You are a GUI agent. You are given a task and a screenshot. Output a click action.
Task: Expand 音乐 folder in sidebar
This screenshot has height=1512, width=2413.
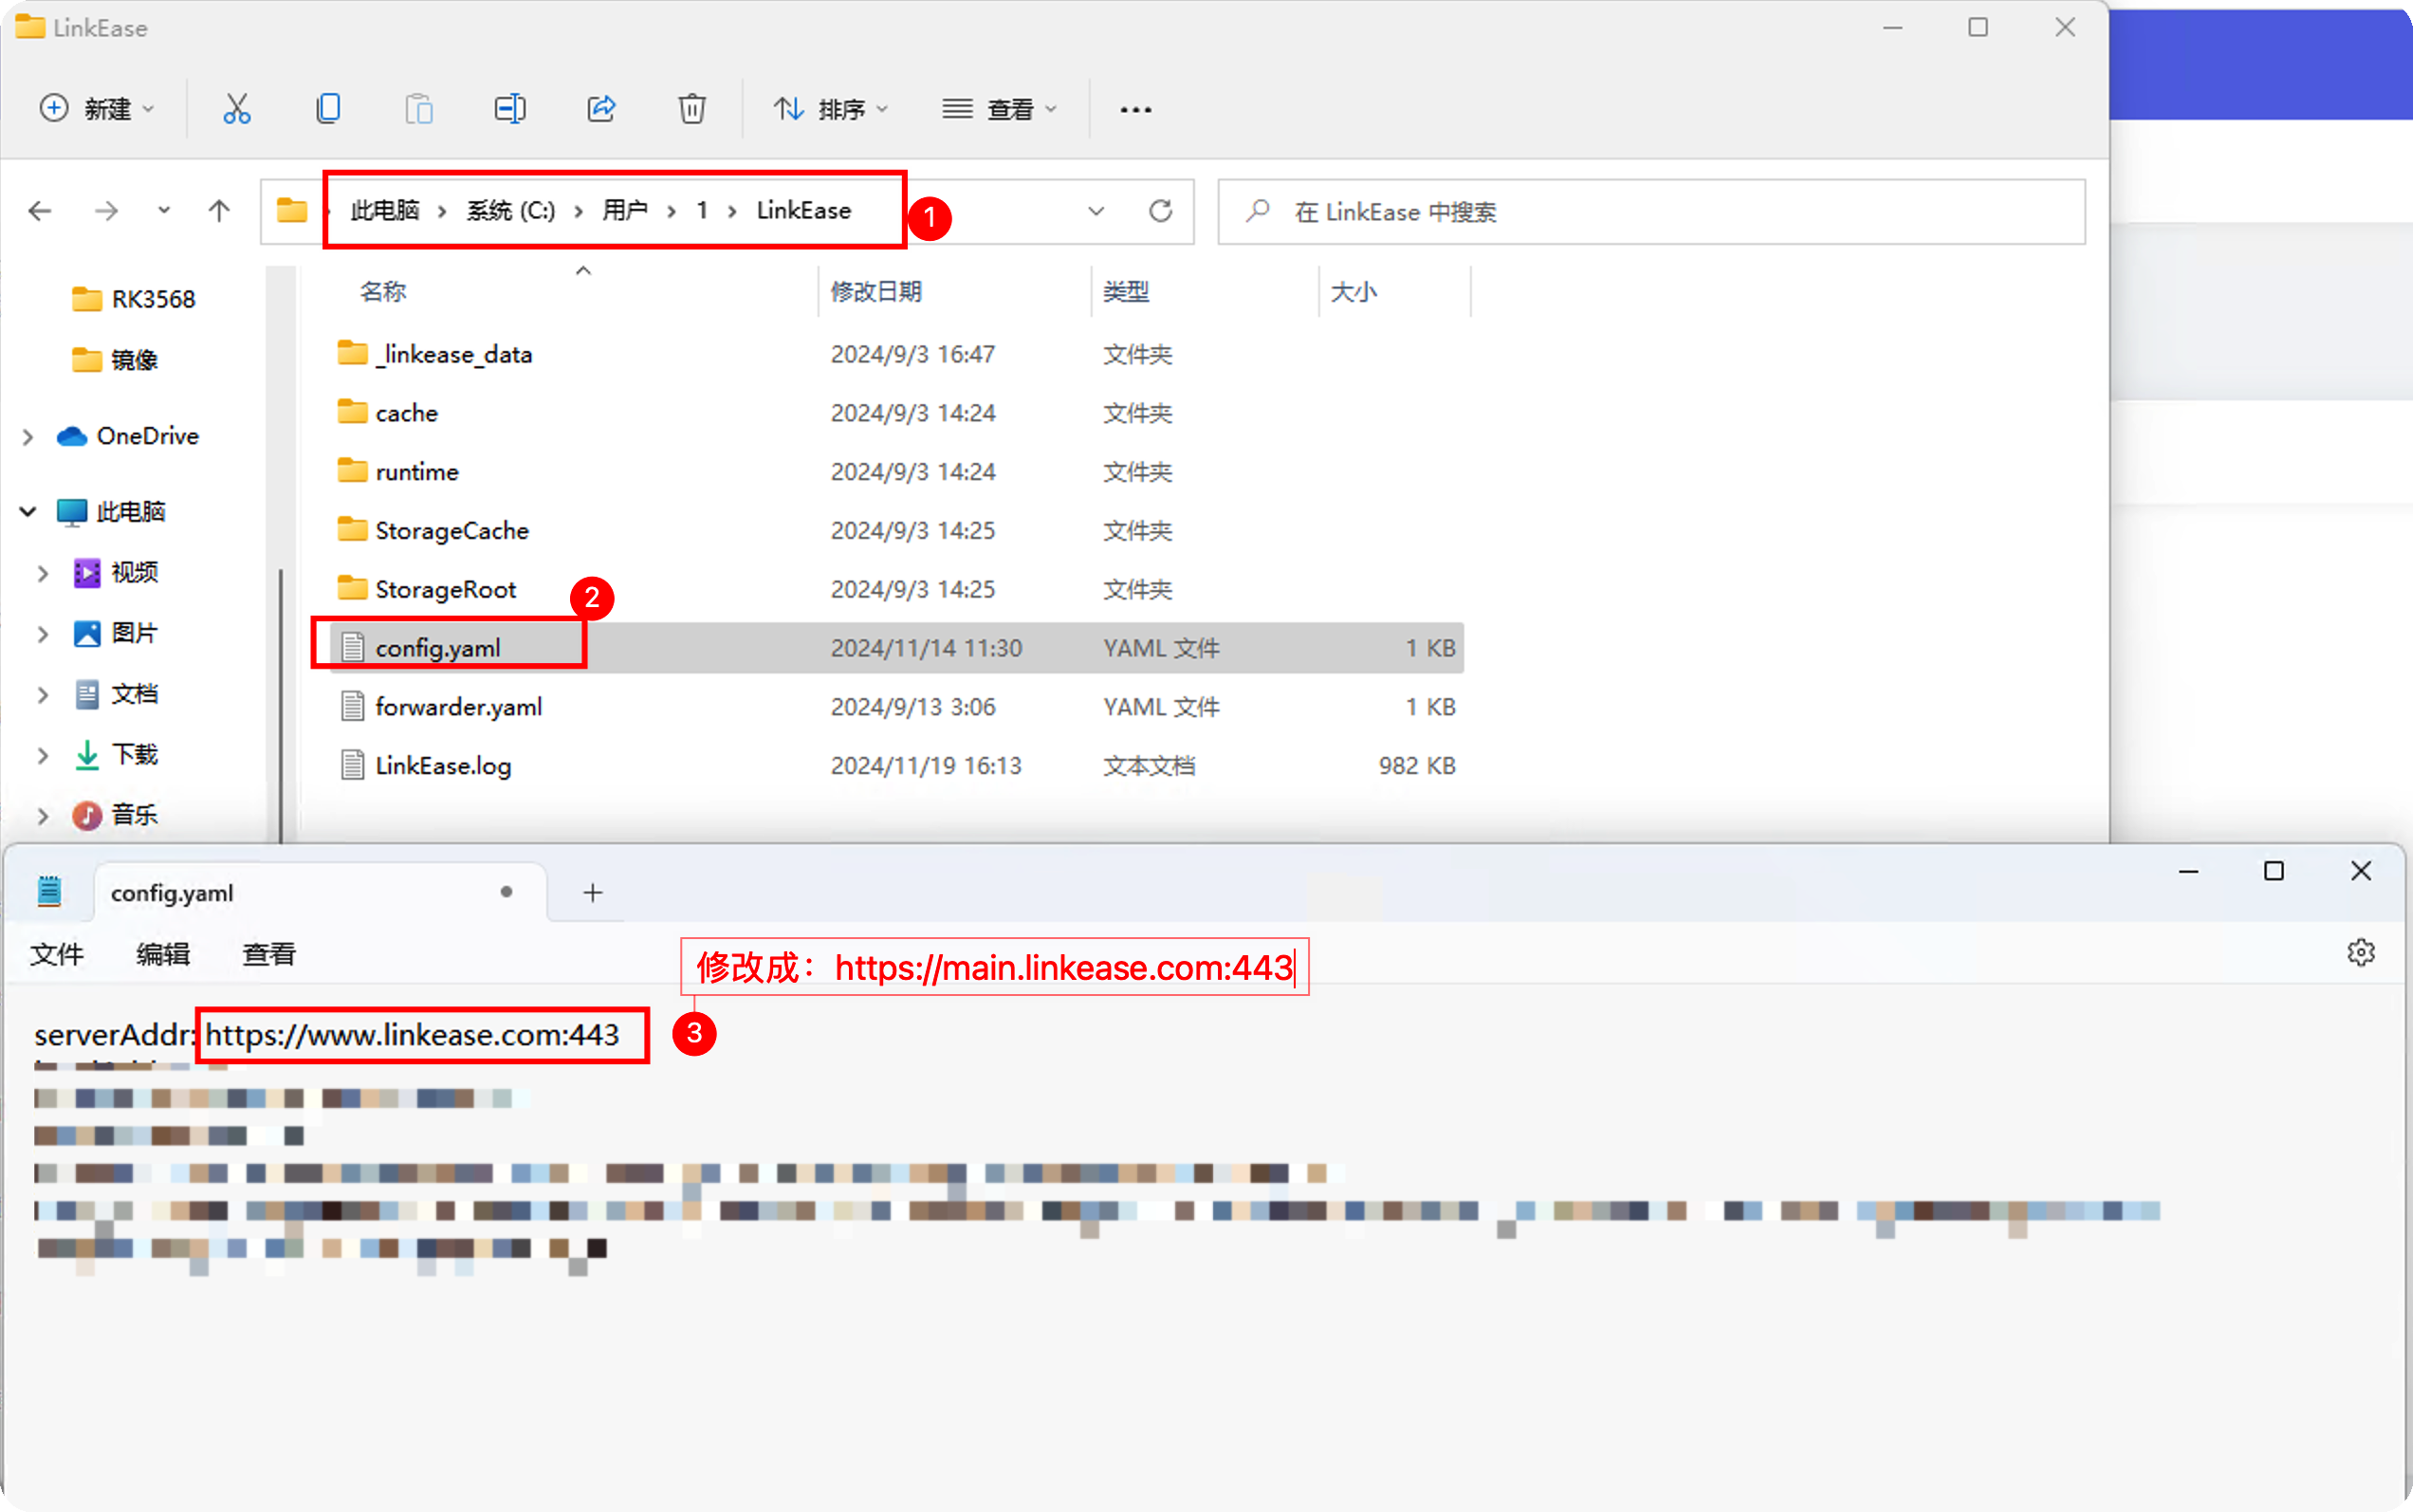coord(43,816)
